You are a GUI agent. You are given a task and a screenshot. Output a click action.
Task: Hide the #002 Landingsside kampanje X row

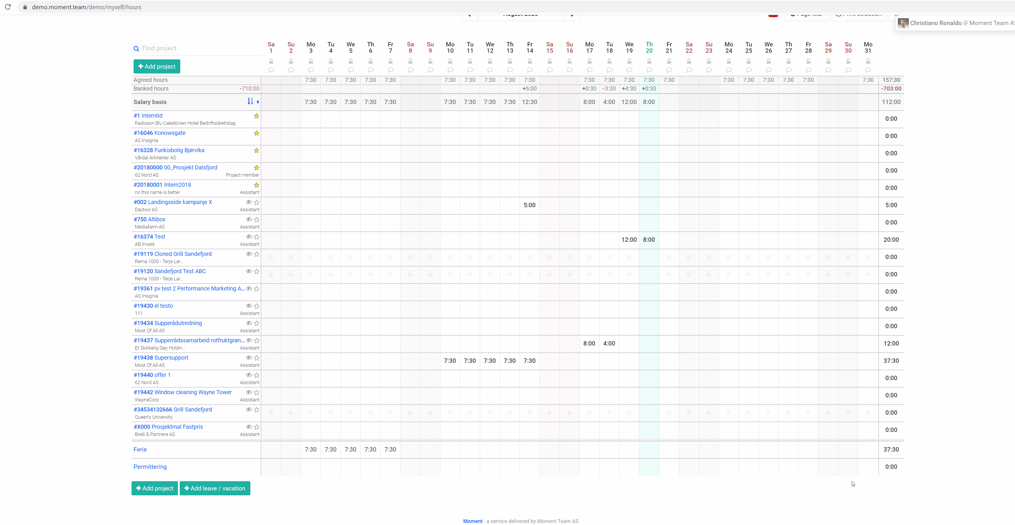coord(249,202)
